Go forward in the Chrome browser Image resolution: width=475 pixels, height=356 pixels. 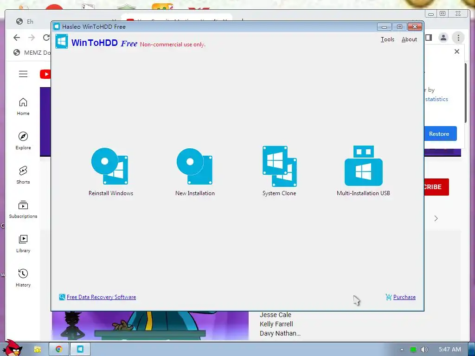tap(32, 38)
